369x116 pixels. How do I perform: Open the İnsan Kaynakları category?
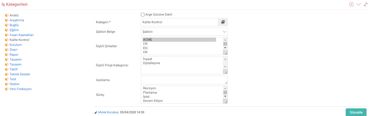[22, 35]
